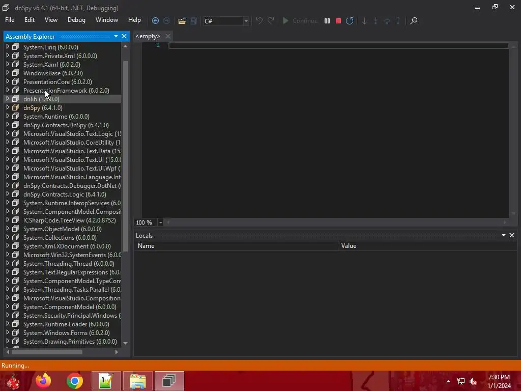The image size is (521, 391).
Task: Open Google Chrome from the taskbar
Action: (x=75, y=381)
